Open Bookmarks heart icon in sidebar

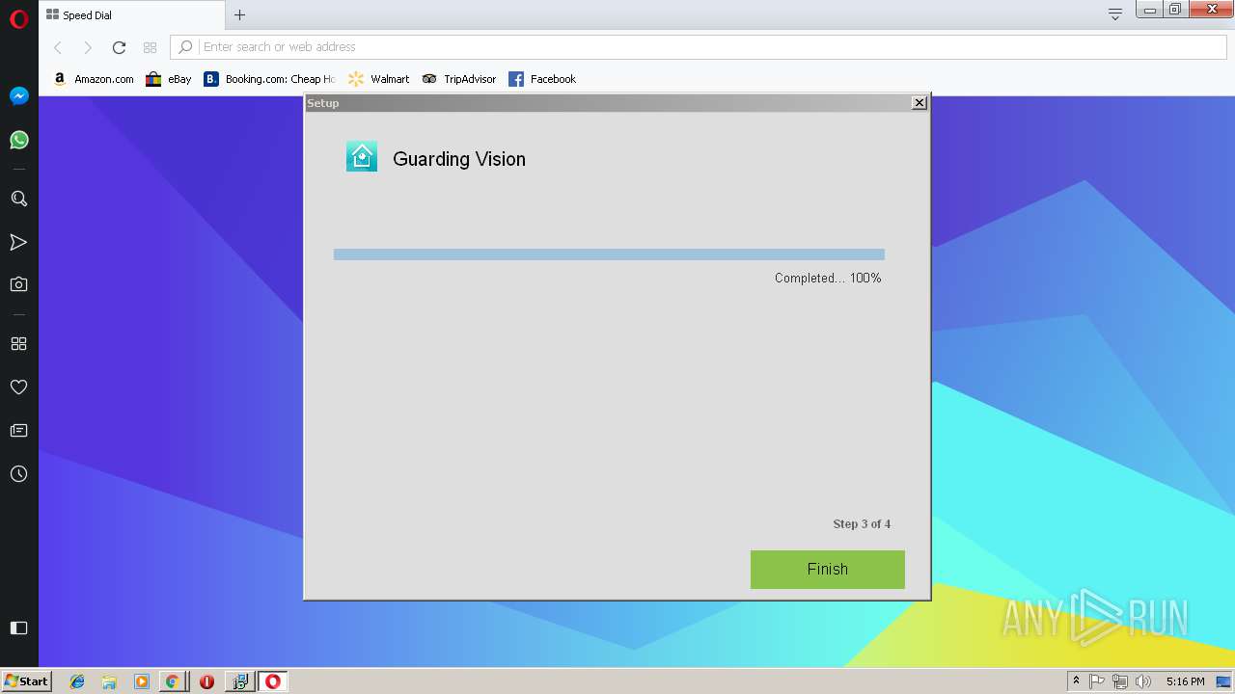pyautogui.click(x=18, y=387)
